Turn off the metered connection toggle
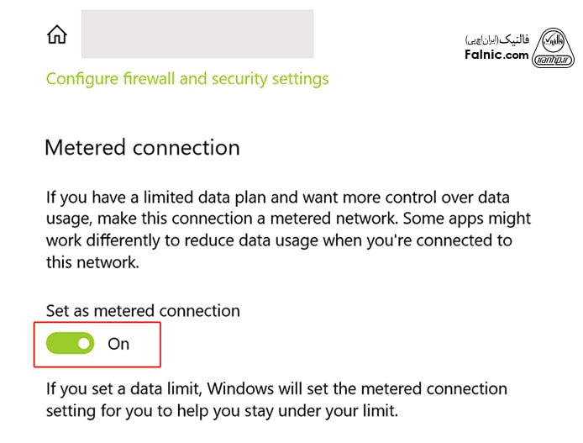The height and width of the screenshot is (443, 583). (x=71, y=343)
